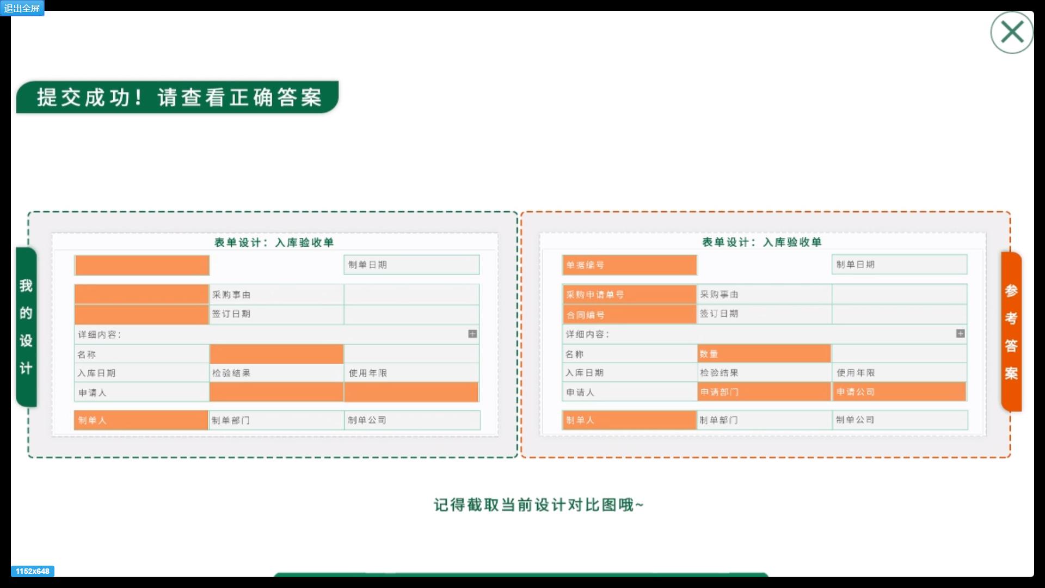Select the 我的设计 side tab
Viewport: 1045px width, 588px height.
tap(26, 327)
